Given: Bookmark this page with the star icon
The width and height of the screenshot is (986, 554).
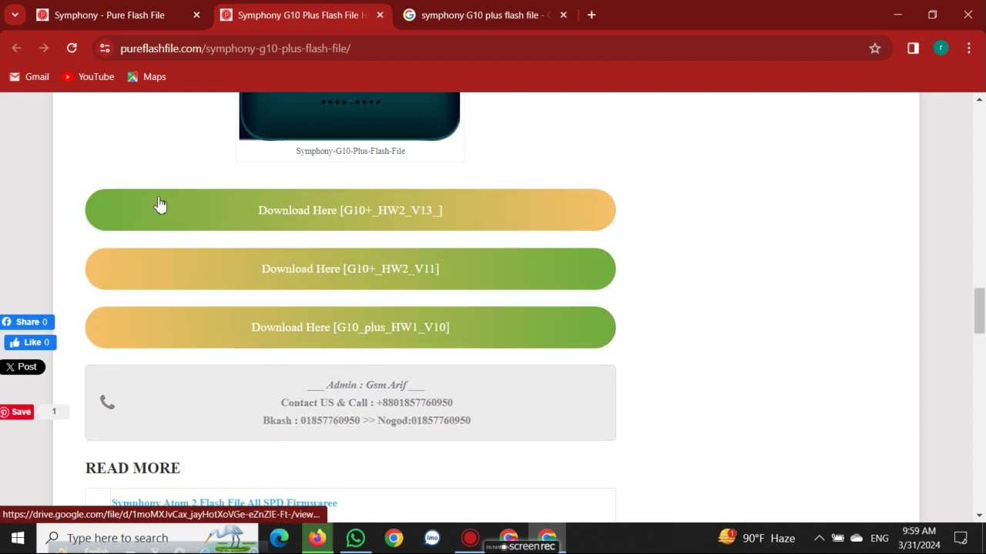Looking at the screenshot, I should coord(875,48).
